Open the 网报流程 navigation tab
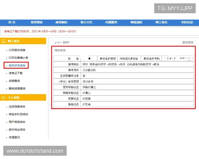Screen dimensions: 199x159 pyautogui.click(x=136, y=22)
